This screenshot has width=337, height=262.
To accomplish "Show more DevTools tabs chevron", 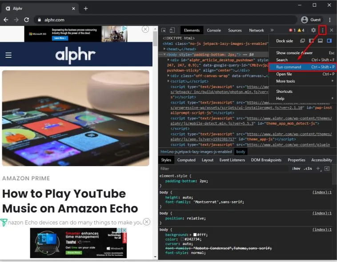I will [x=272, y=30].
